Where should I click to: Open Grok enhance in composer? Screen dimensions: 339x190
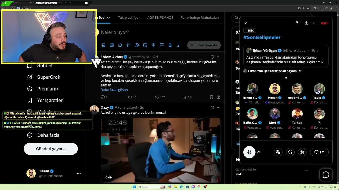pyautogui.click(x=120, y=45)
